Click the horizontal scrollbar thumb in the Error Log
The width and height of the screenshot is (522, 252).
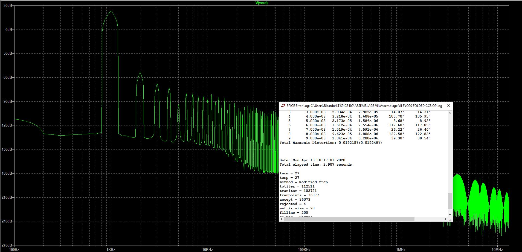pyautogui.click(x=349, y=219)
